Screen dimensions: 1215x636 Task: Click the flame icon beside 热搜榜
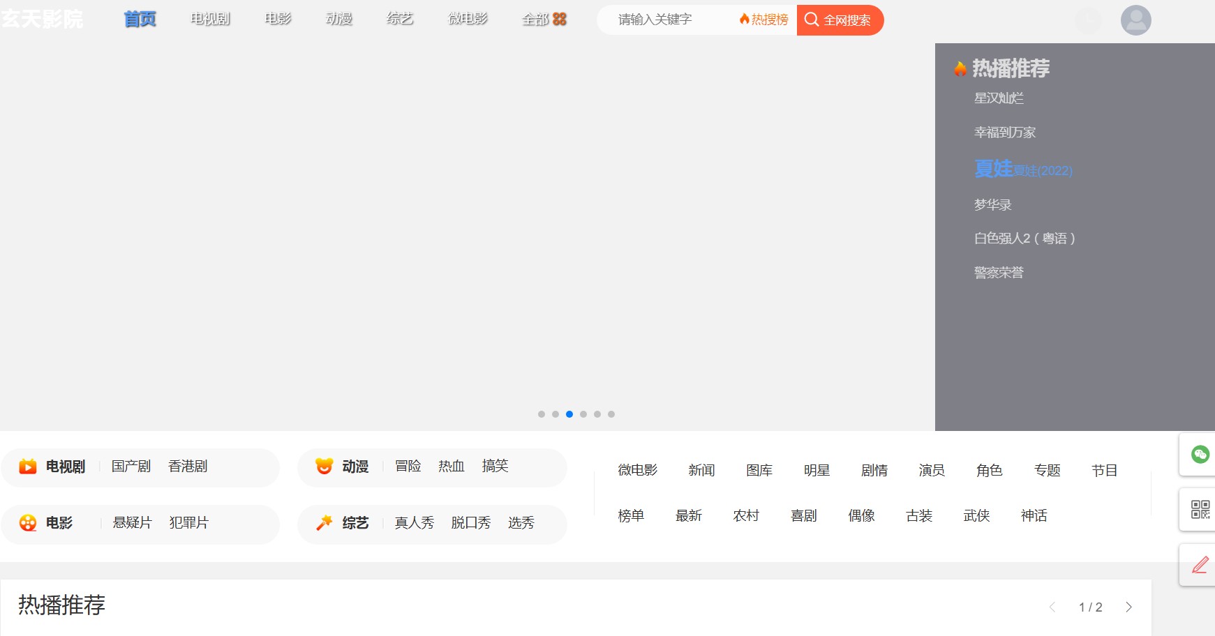point(745,19)
